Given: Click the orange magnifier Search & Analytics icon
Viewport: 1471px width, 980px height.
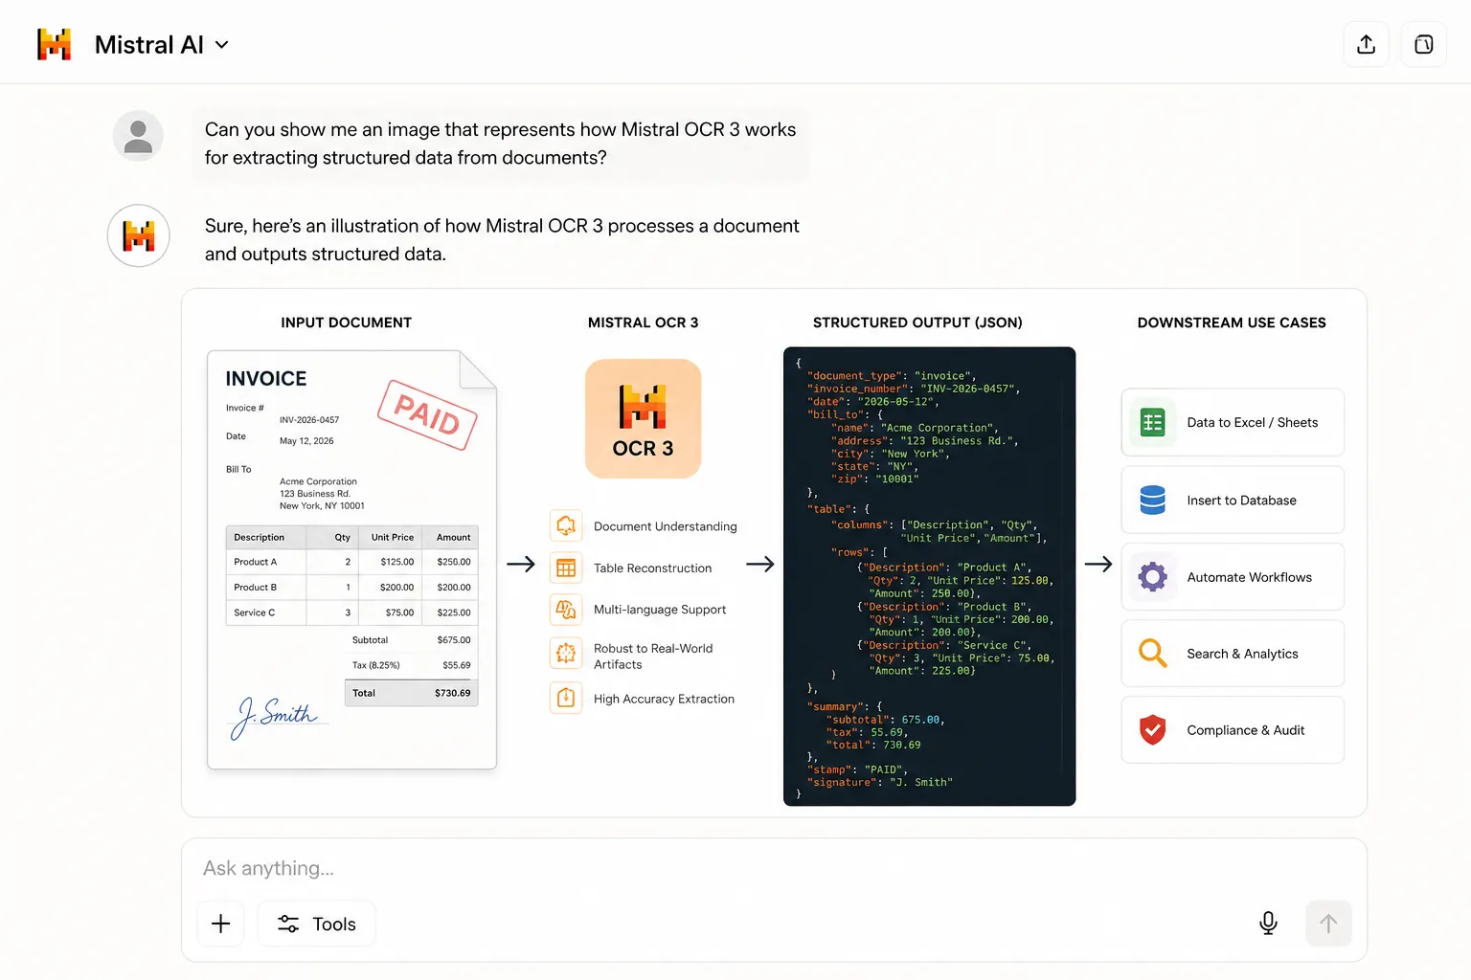Looking at the screenshot, I should pyautogui.click(x=1153, y=653).
